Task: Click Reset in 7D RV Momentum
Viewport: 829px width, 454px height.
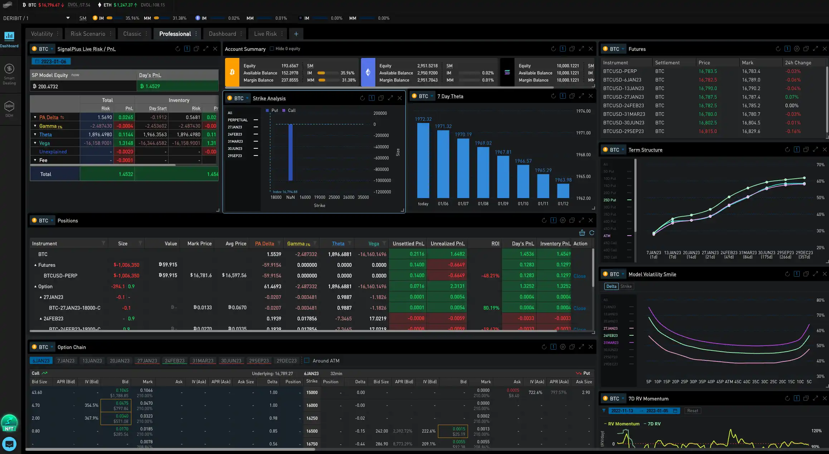Action: (693, 411)
